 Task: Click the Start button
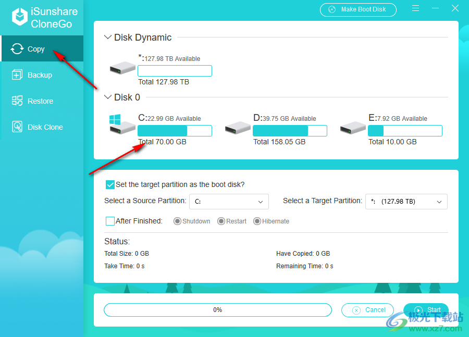(426, 310)
